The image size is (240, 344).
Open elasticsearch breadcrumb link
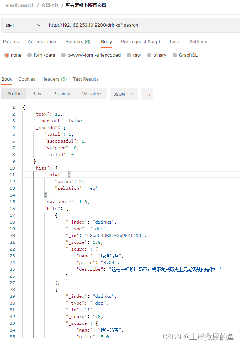coord(20,5)
